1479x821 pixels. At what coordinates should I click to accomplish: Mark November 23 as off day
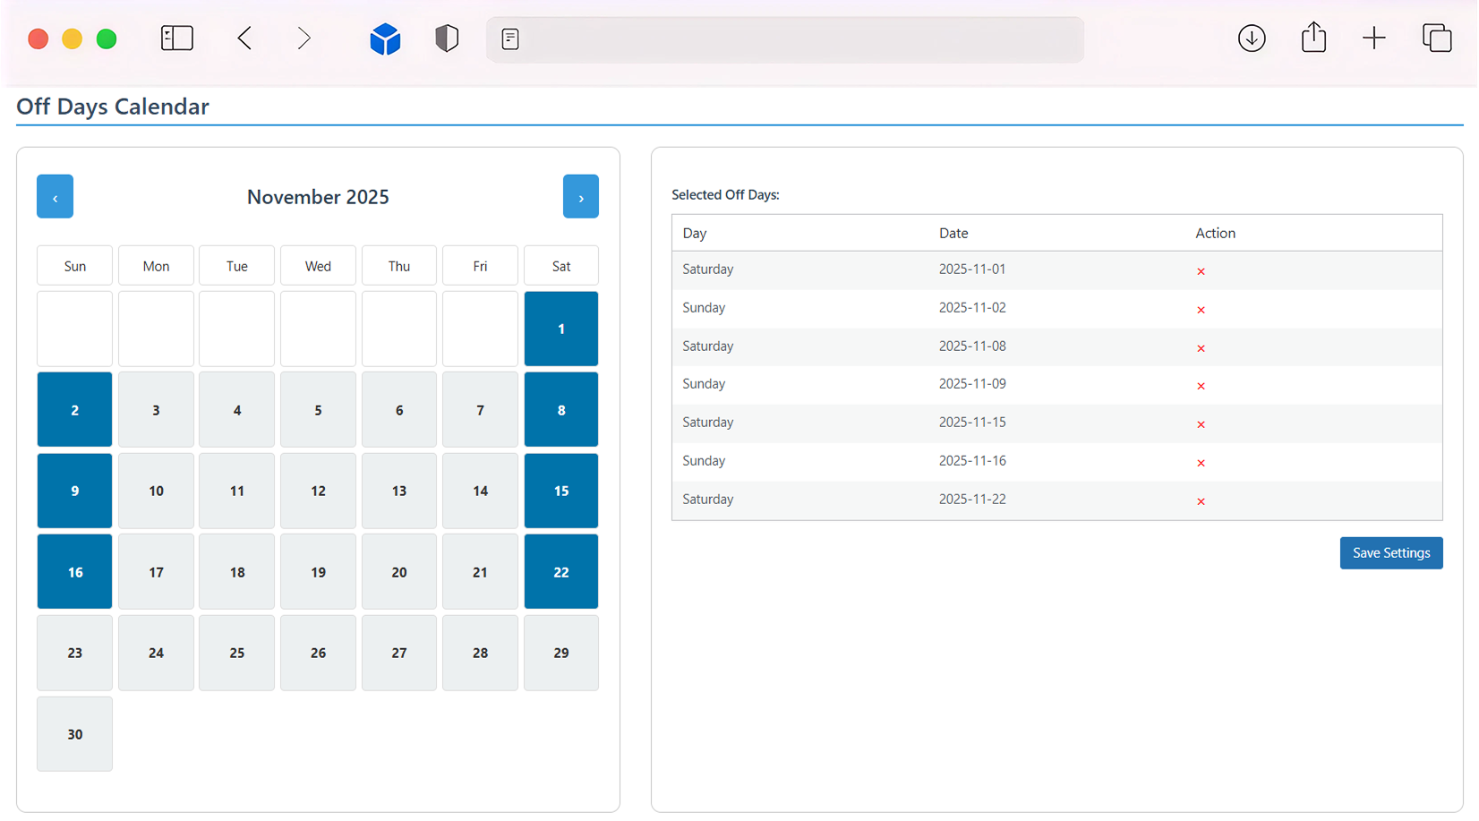coord(75,653)
